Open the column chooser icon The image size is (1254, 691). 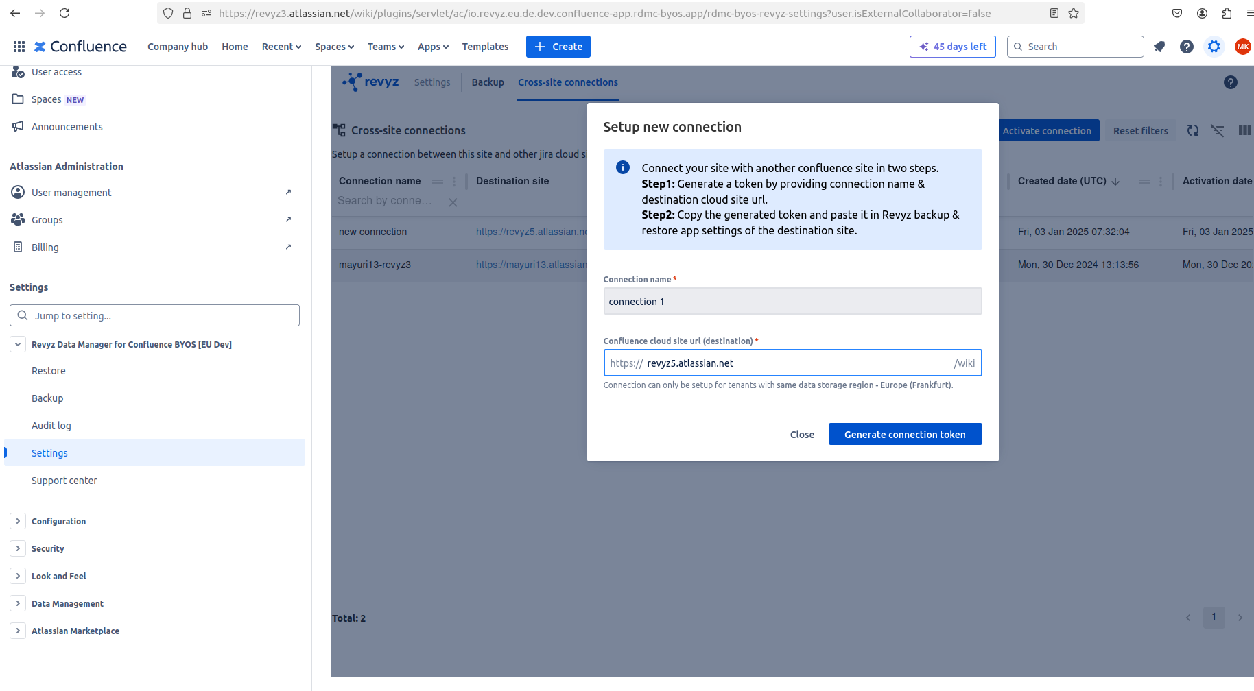coord(1244,130)
